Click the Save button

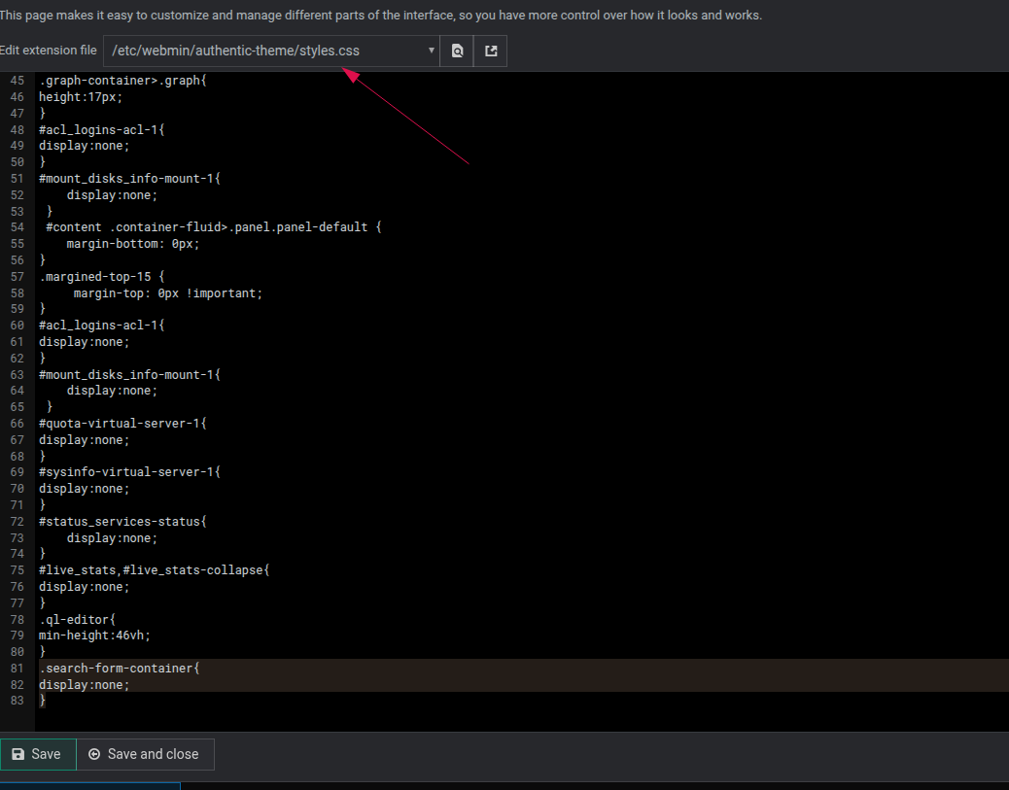37,754
